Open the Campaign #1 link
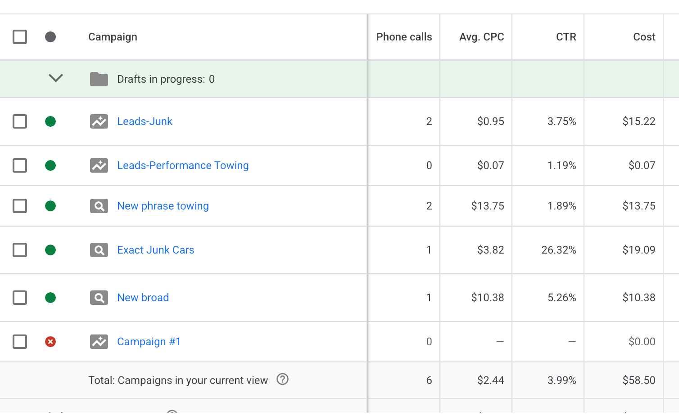 tap(149, 342)
